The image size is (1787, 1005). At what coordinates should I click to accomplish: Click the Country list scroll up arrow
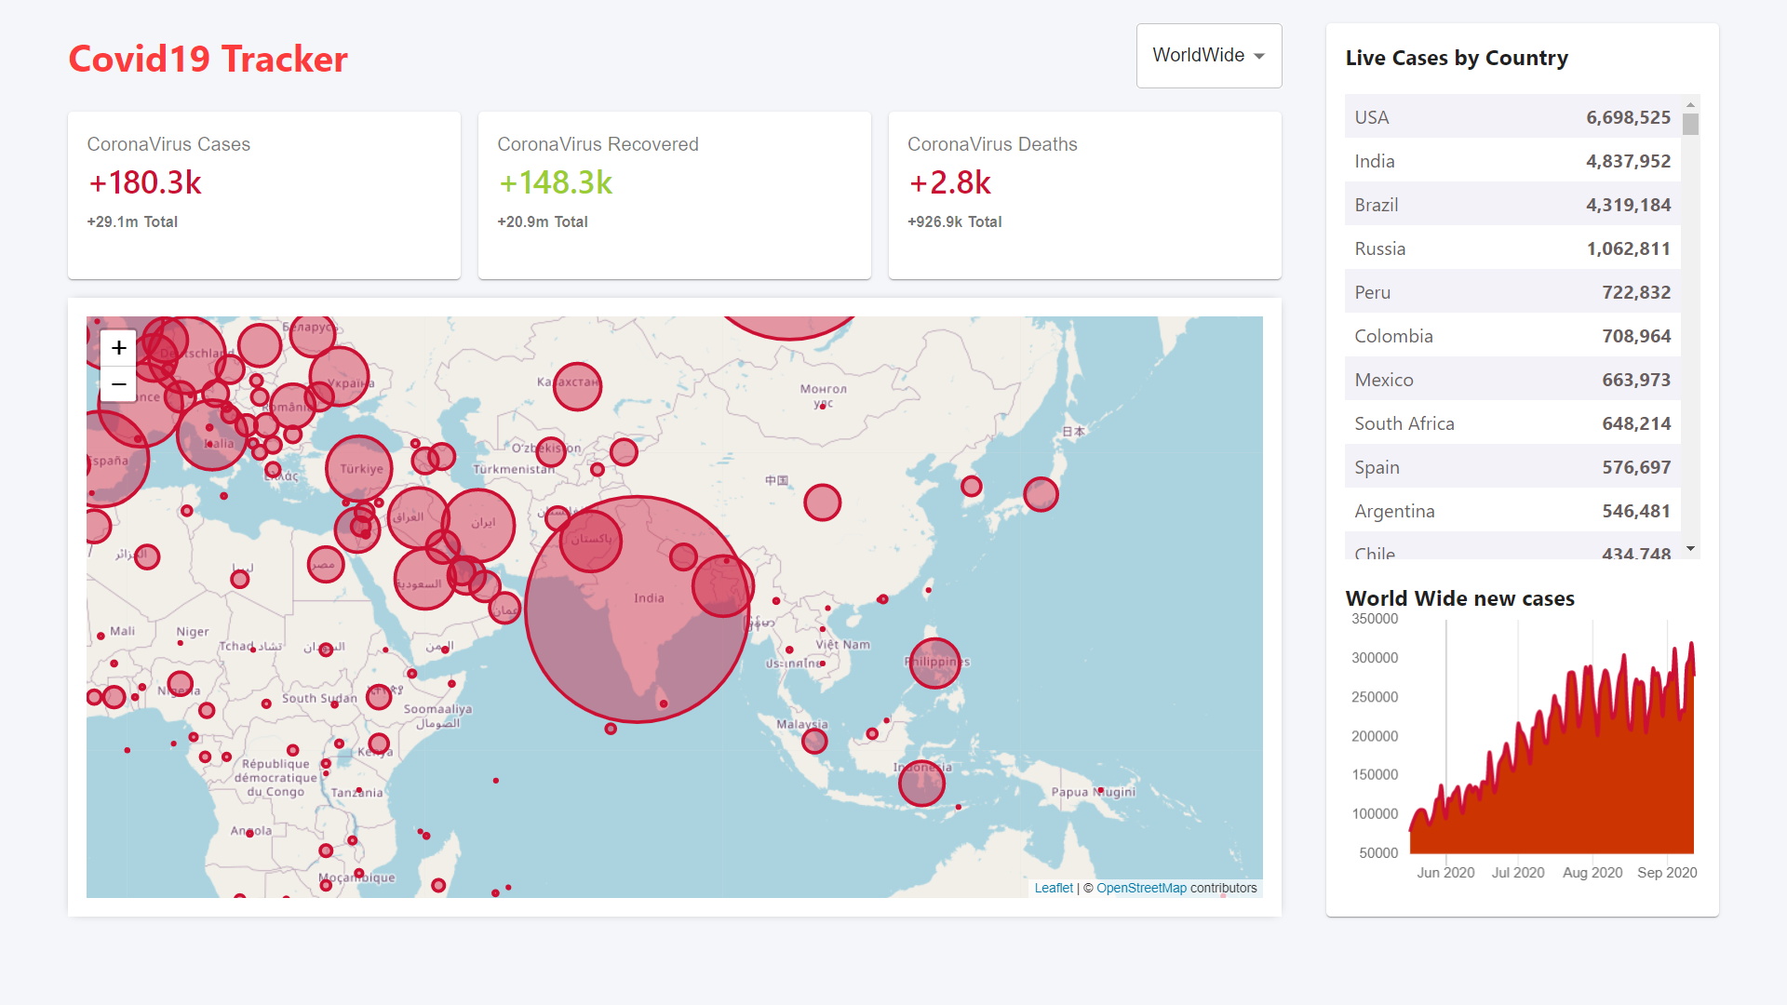coord(1690,104)
